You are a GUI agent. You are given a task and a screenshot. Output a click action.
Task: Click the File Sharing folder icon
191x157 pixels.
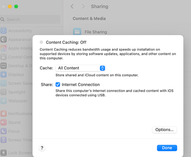77,31
